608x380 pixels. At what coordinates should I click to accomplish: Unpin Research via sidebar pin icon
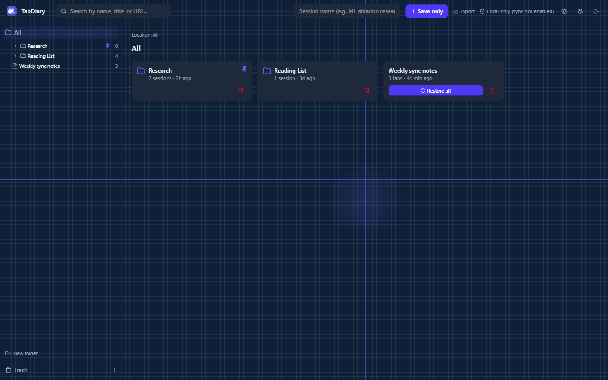[107, 46]
